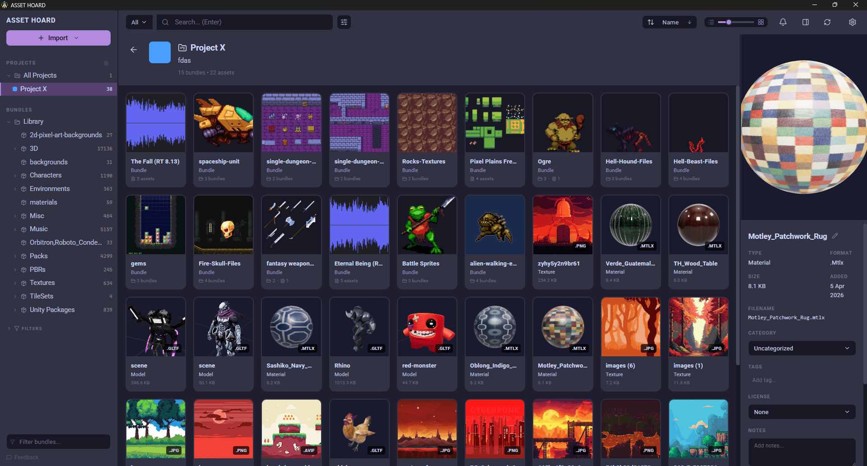Open the All search scope dropdown
This screenshot has height=466, width=867.
[x=139, y=22]
